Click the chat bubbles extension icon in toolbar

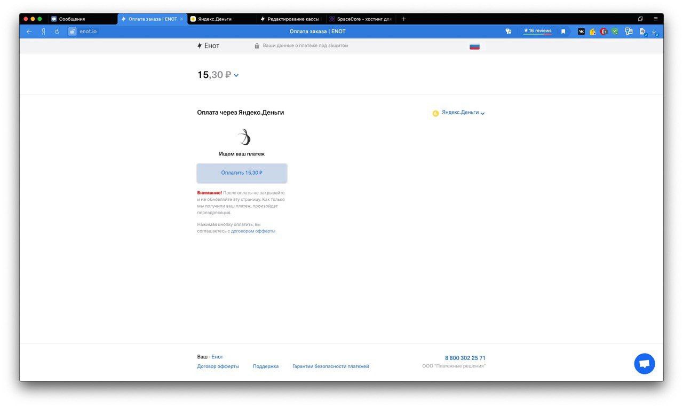[x=629, y=32]
